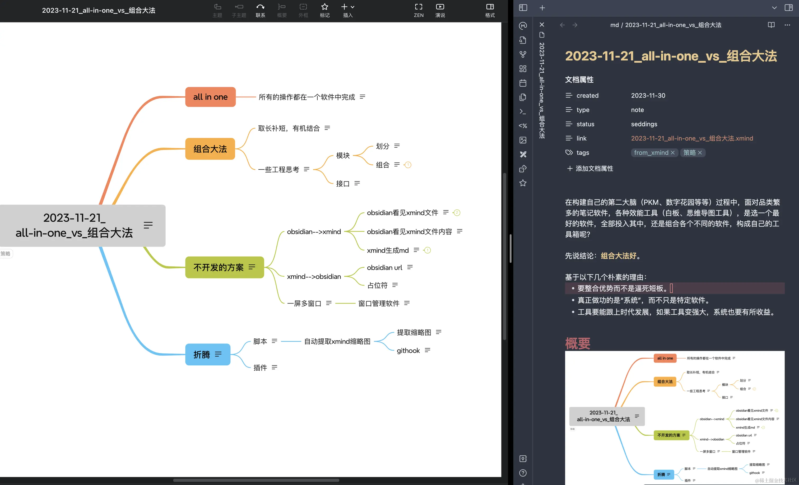The width and height of the screenshot is (799, 485).
Task: Remove the from_xmind tag
Action: click(x=672, y=153)
